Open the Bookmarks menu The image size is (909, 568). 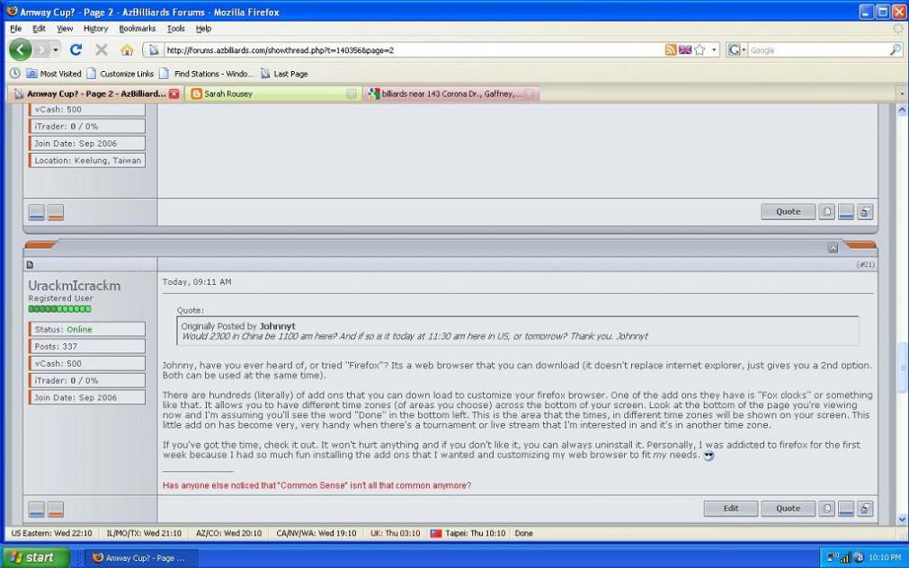137,29
